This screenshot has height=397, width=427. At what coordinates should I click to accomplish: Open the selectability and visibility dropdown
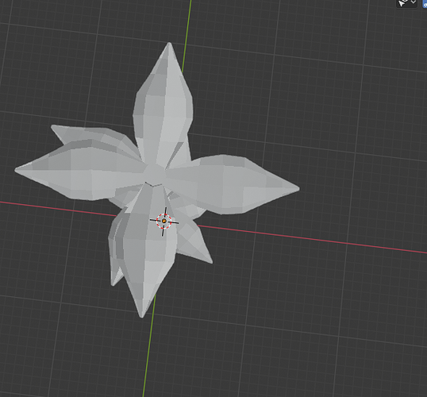click(x=406, y=3)
